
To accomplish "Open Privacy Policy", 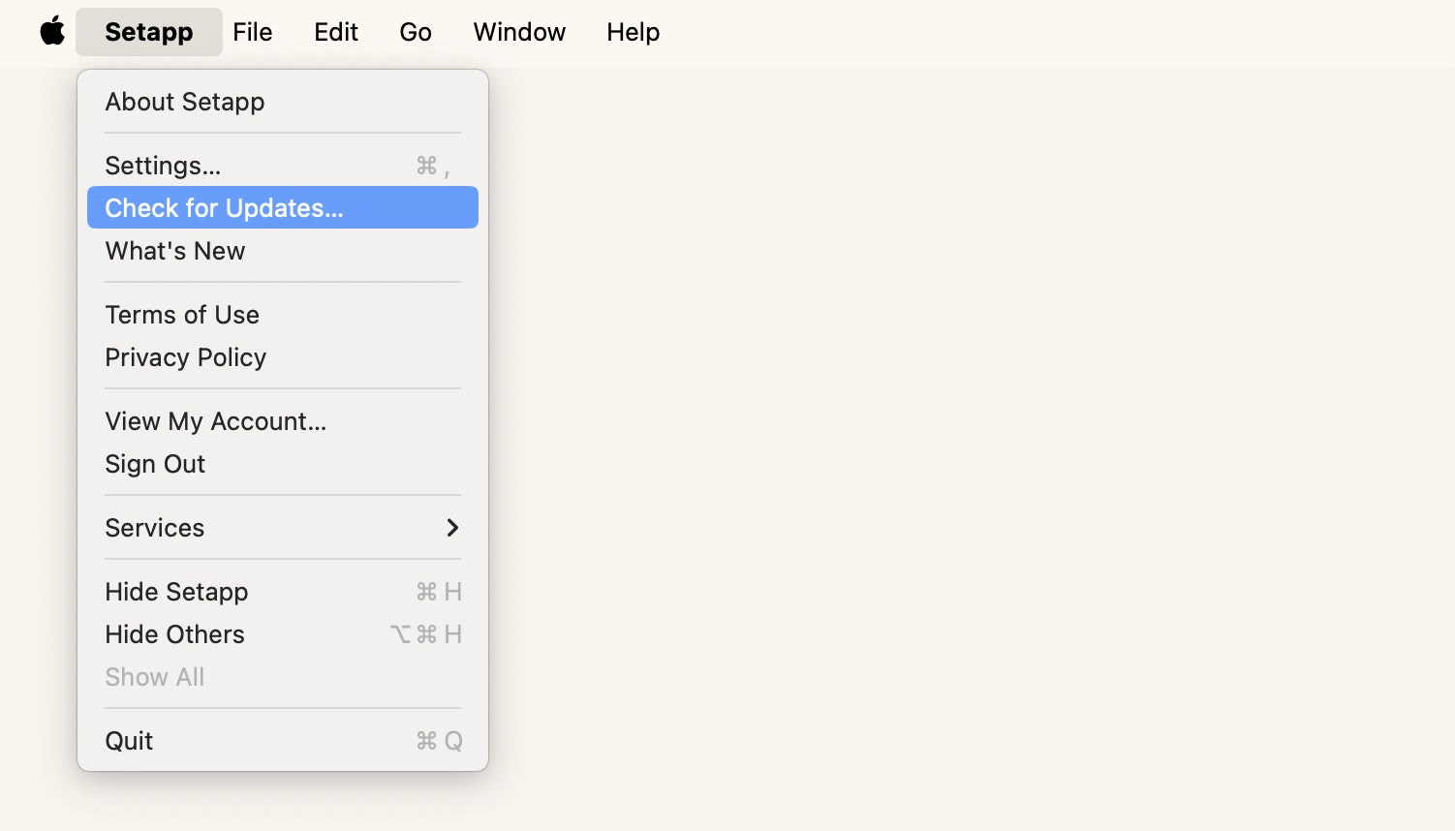I will point(283,357).
